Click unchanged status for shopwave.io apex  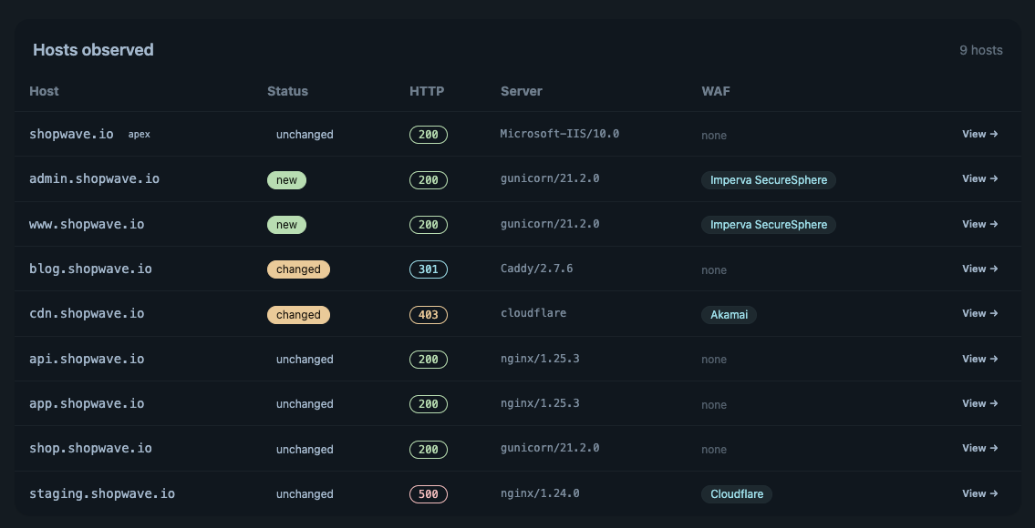click(x=305, y=135)
